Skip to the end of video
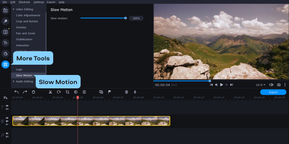Image resolution: width=289 pixels, height=144 pixels. click(x=232, y=85)
